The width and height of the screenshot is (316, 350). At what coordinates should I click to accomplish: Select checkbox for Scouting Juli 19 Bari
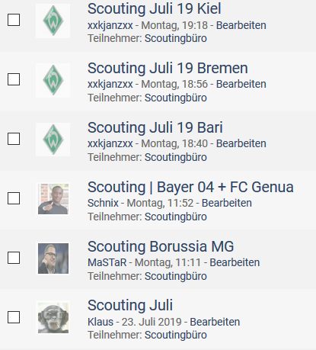[x=14, y=139]
